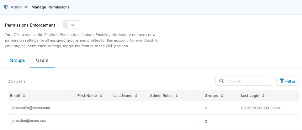Screen dimensions: 302x130
Task: Open the Filter button
Action: pos(287,81)
